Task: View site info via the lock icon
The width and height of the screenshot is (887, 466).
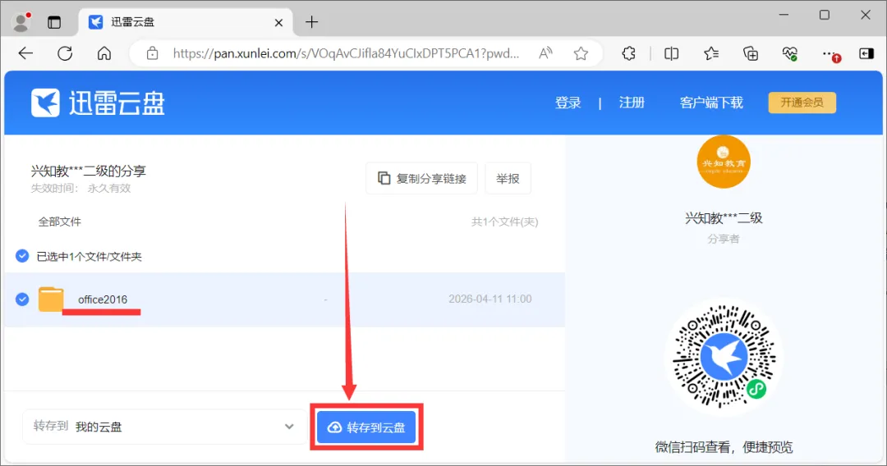Action: [152, 53]
